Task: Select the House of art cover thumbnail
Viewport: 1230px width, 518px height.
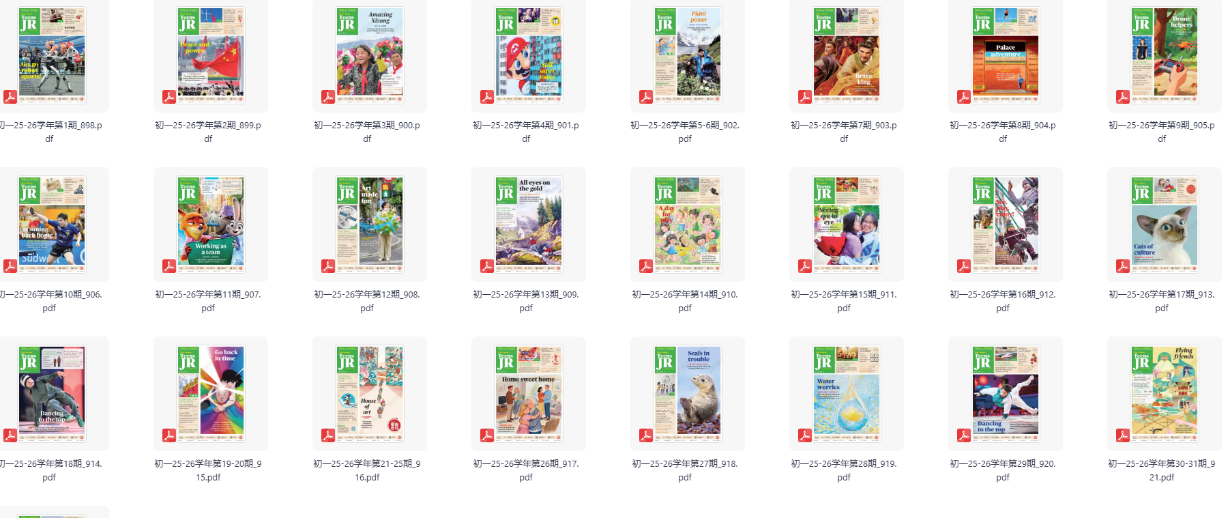Action: click(x=369, y=394)
